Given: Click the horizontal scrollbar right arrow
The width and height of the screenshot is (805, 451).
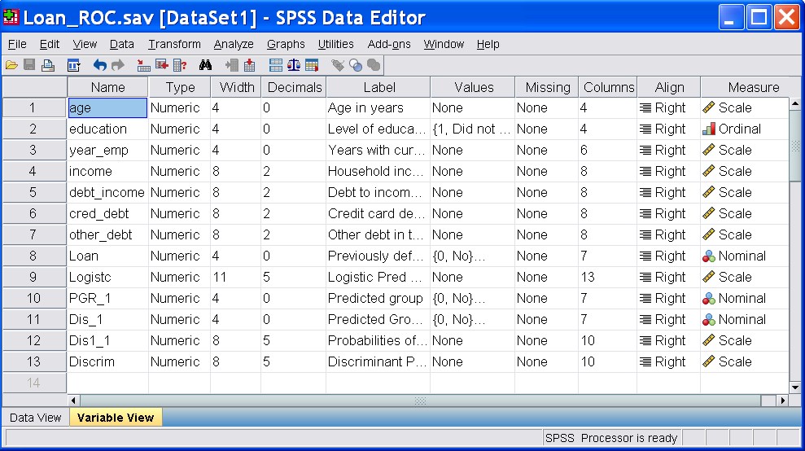Looking at the screenshot, I should [x=782, y=401].
